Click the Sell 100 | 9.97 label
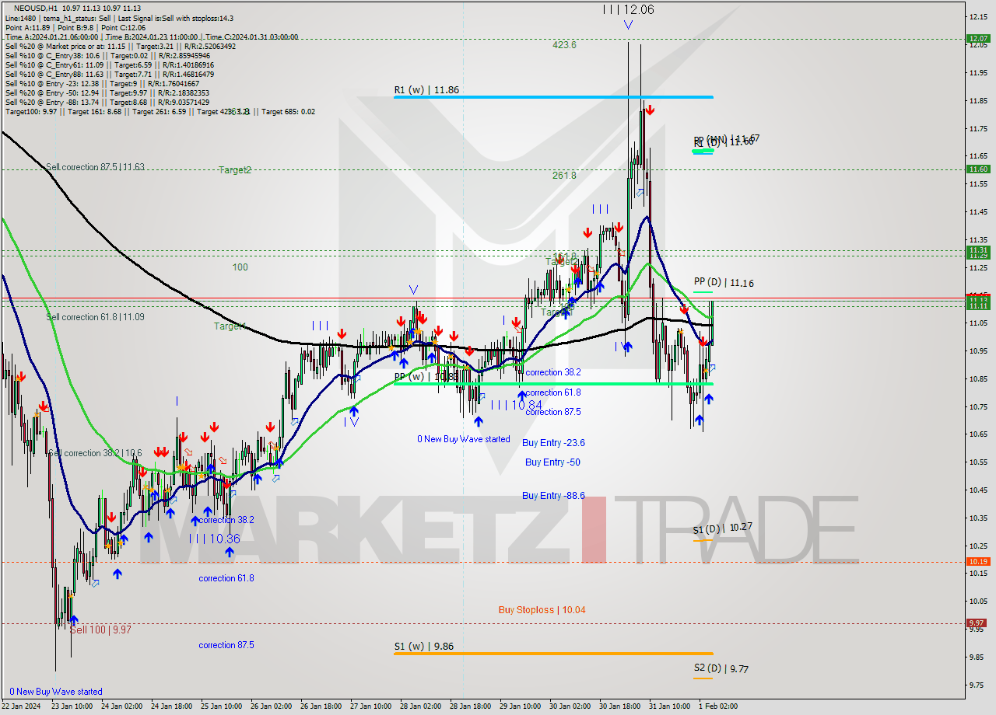This screenshot has width=996, height=715. coord(100,630)
